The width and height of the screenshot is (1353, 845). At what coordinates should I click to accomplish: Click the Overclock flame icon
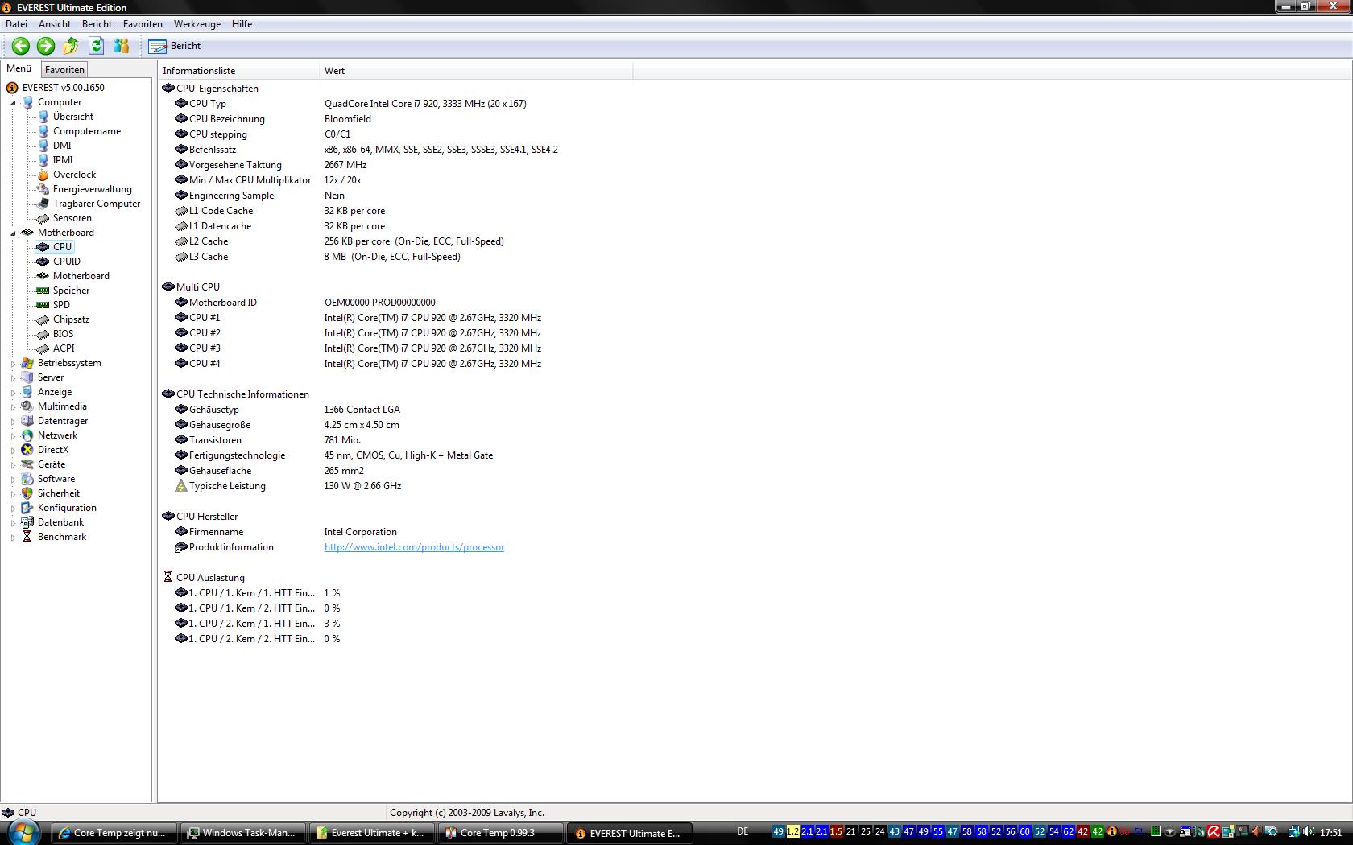point(43,175)
